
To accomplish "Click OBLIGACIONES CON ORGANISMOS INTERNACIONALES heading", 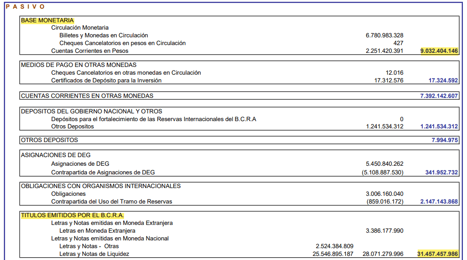I will coord(100,186).
